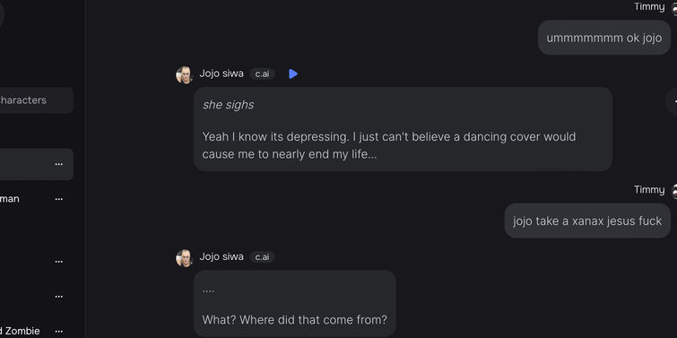
Task: Open the options dots beside the Zombie chat
Action: 58,331
